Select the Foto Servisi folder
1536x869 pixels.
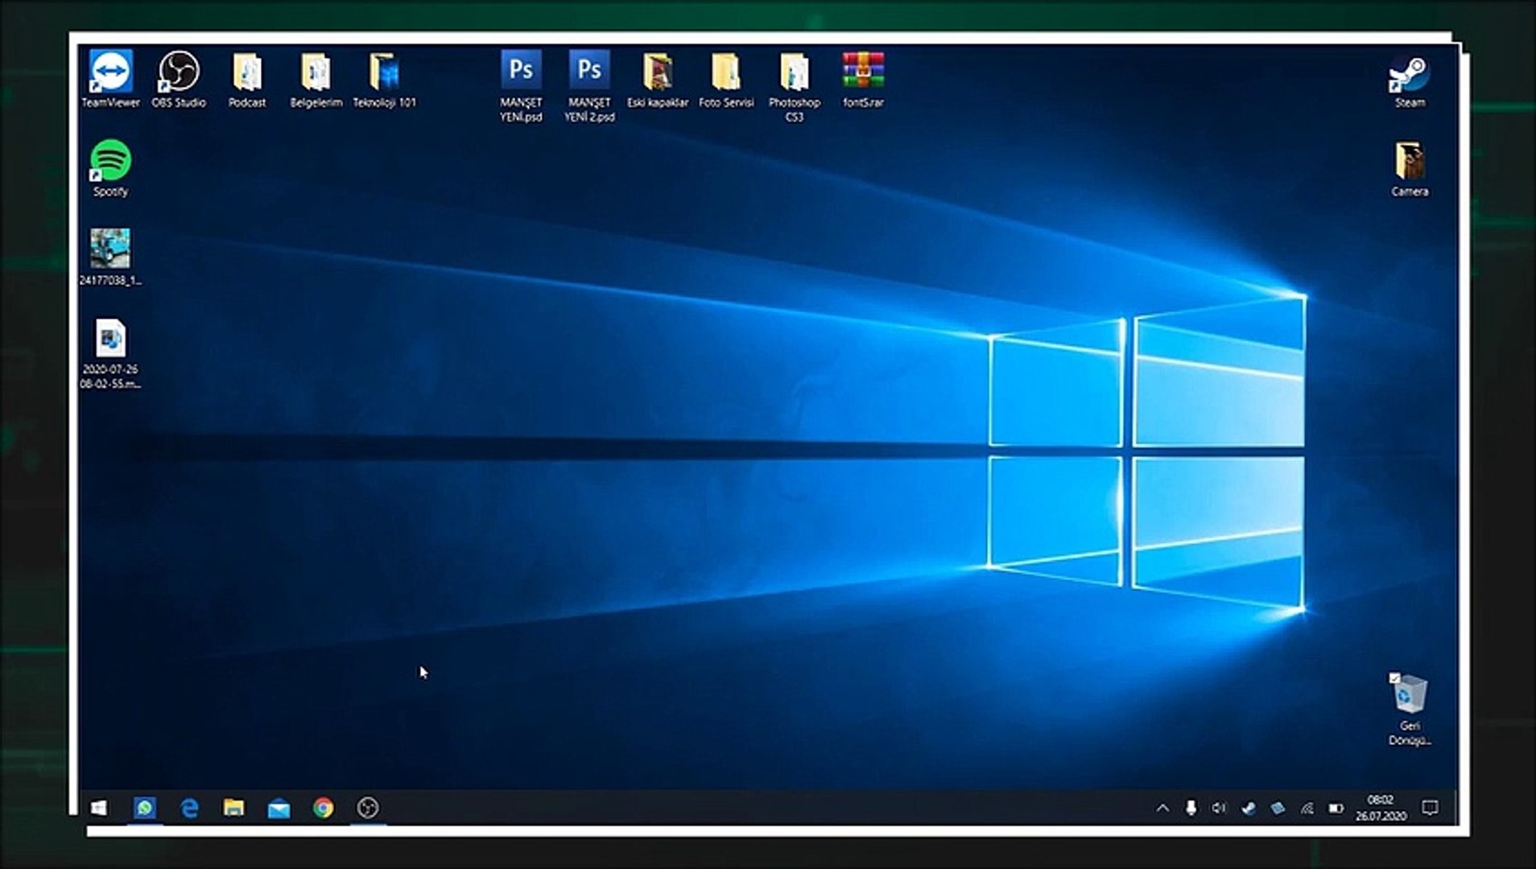tap(726, 80)
